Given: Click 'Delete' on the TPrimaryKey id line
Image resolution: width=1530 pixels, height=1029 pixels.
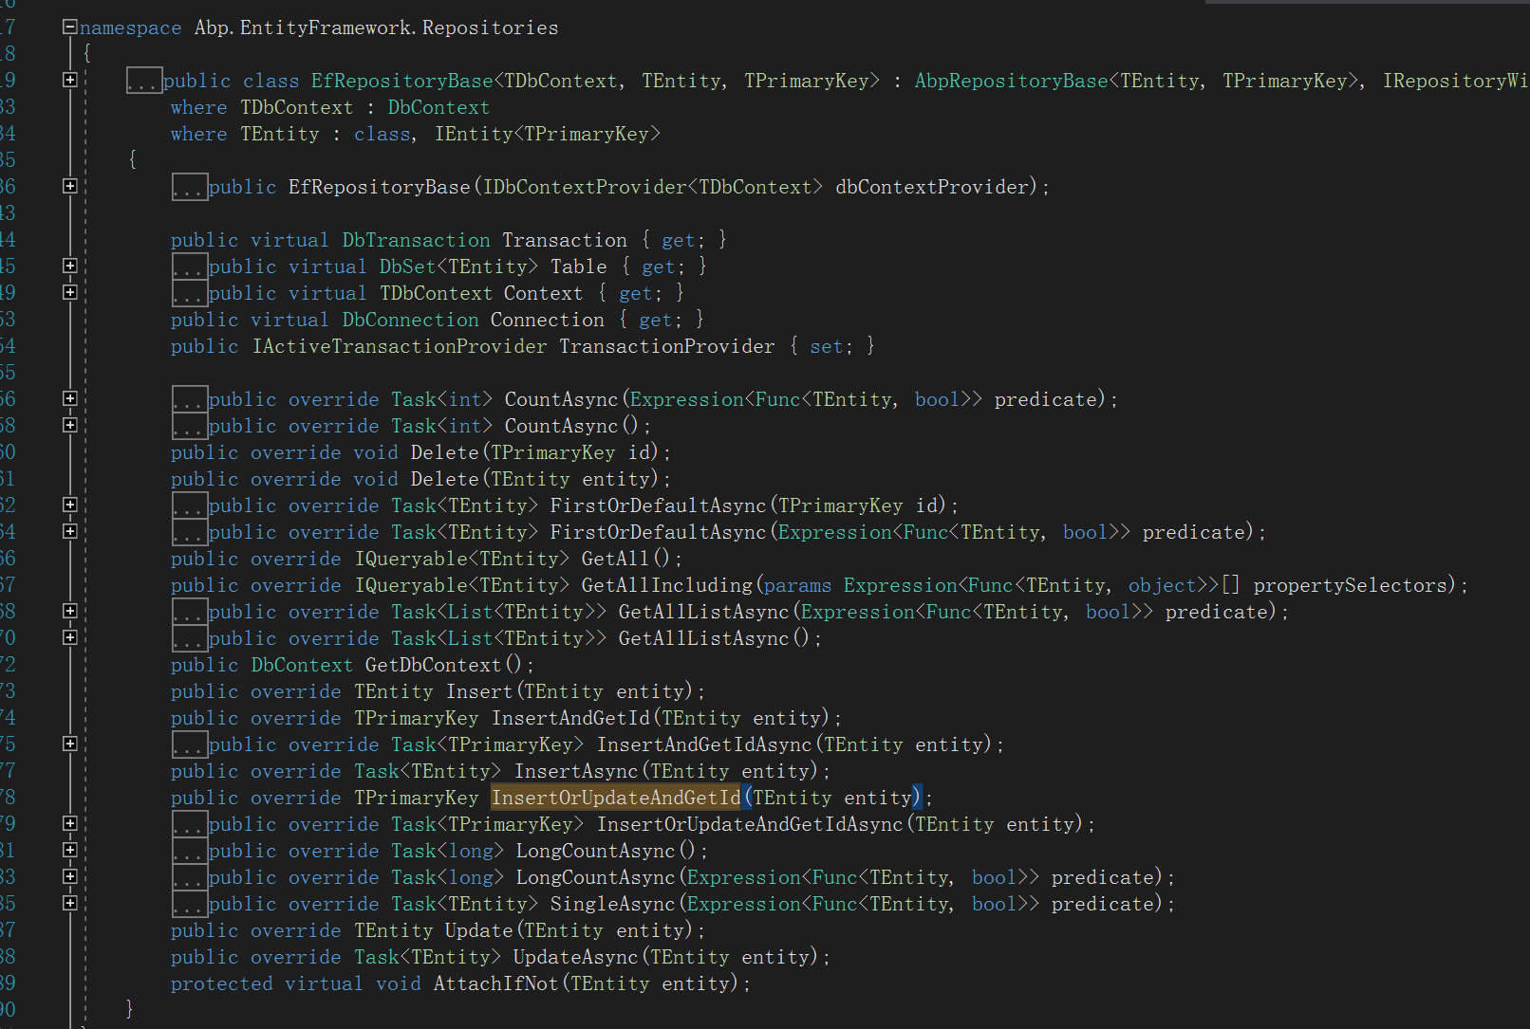Looking at the screenshot, I should pyautogui.click(x=445, y=453).
